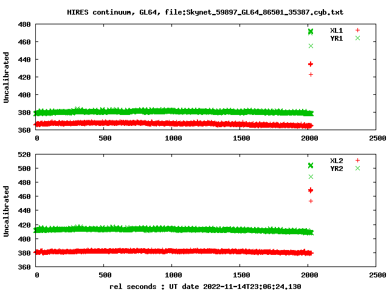The image size is (389, 292).
Task: Click the 1000 x-axis tick label under XL1/YR1 plot
Action: coord(173,138)
